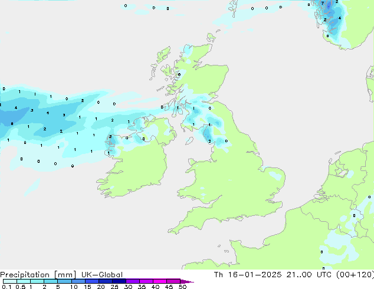Click the legend label "35"
This screenshot has height=289, width=374.
(x=142, y=287)
